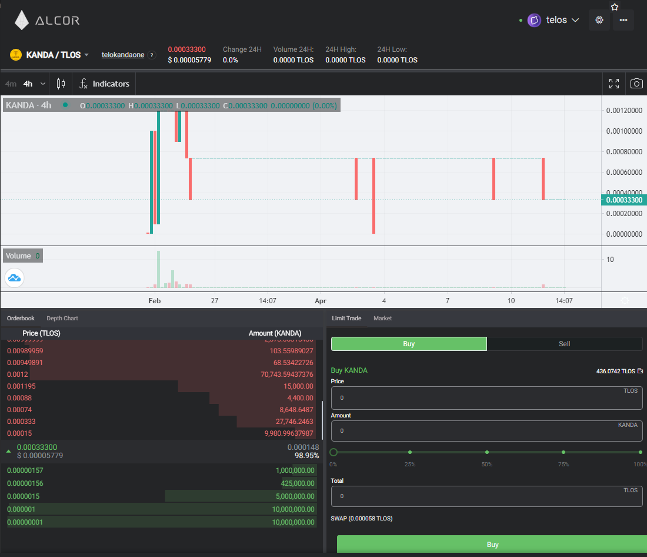The height and width of the screenshot is (557, 647).
Task: Select sell order at price 0.00989959
Action: [x=160, y=351]
